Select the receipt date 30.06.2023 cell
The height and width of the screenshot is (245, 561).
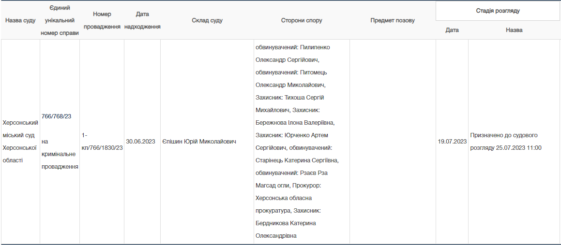pos(140,142)
